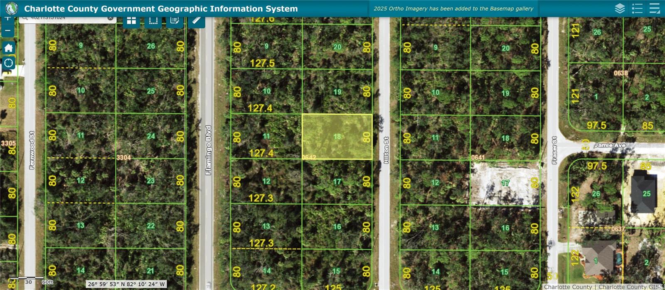Clear the parcel search box text

pyautogui.click(x=110, y=18)
